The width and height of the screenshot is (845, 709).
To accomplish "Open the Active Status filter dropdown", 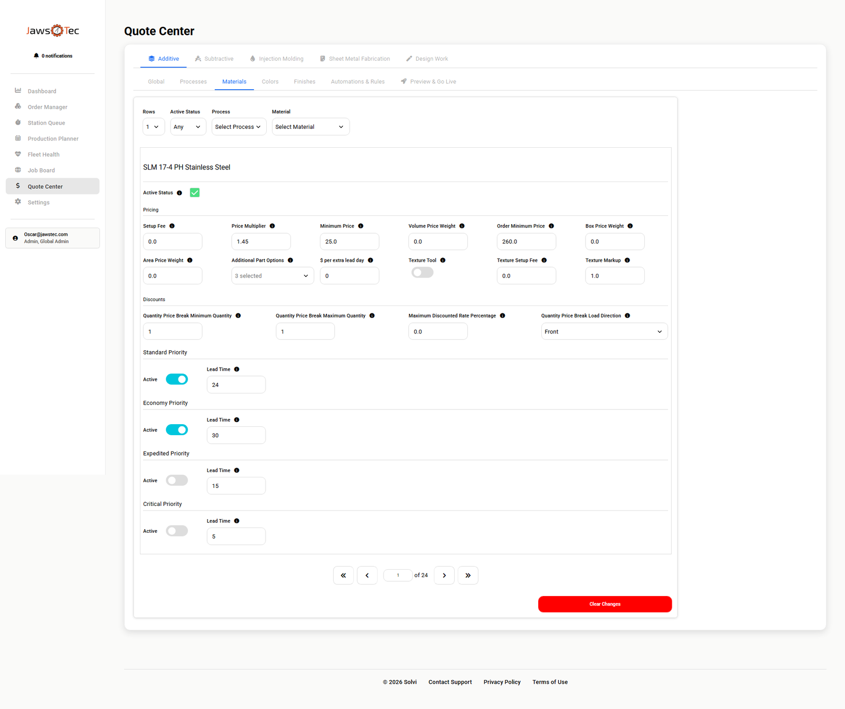I will [188, 127].
